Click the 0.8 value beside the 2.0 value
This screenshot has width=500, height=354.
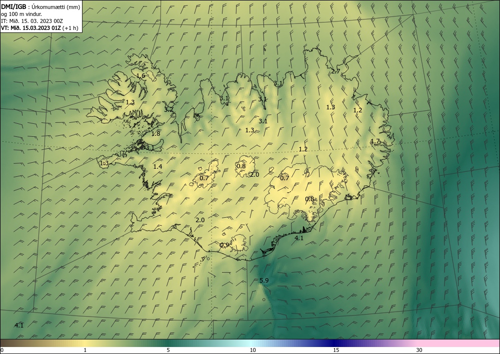click(241, 166)
